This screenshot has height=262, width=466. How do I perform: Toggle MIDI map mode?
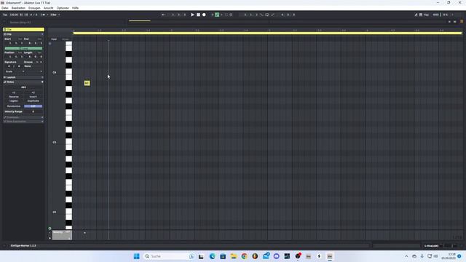pos(435,15)
